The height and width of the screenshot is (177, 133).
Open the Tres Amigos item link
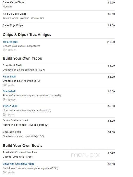[x=10, y=42]
